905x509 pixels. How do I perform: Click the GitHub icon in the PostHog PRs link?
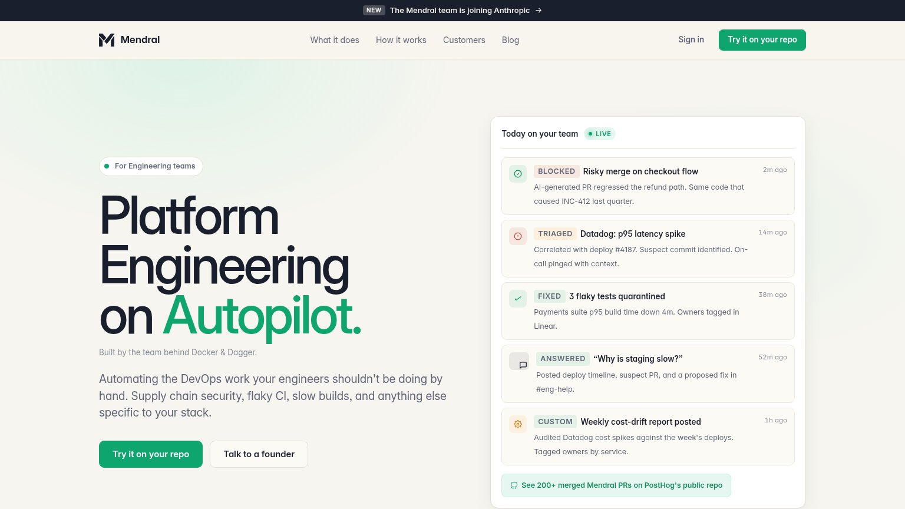(514, 485)
